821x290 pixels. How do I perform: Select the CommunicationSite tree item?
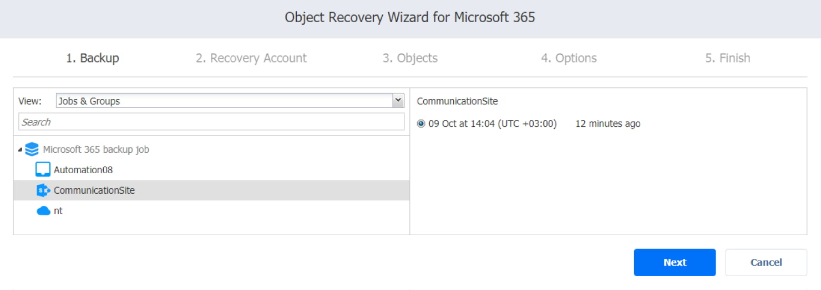click(94, 190)
